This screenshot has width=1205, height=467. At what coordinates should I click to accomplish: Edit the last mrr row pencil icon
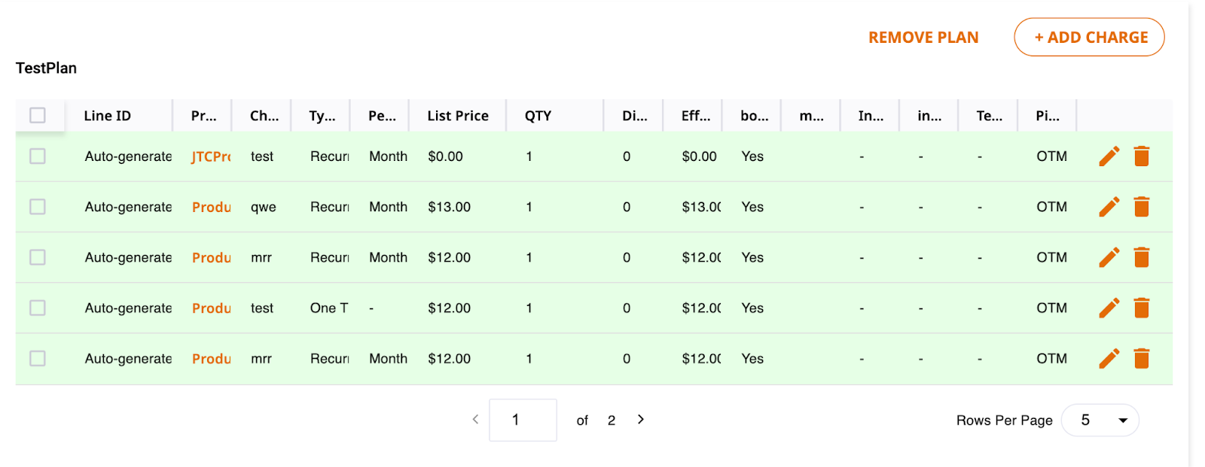tap(1109, 359)
